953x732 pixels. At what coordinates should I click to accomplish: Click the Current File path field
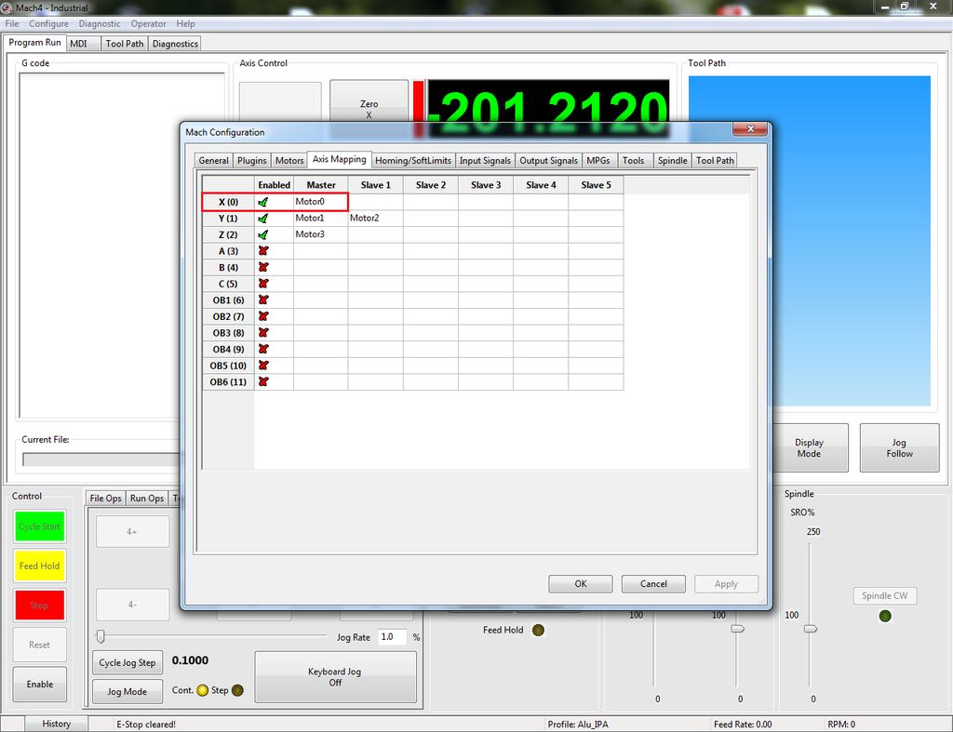click(x=101, y=459)
